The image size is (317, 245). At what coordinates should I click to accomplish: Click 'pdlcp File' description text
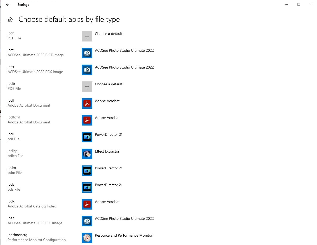(x=16, y=156)
